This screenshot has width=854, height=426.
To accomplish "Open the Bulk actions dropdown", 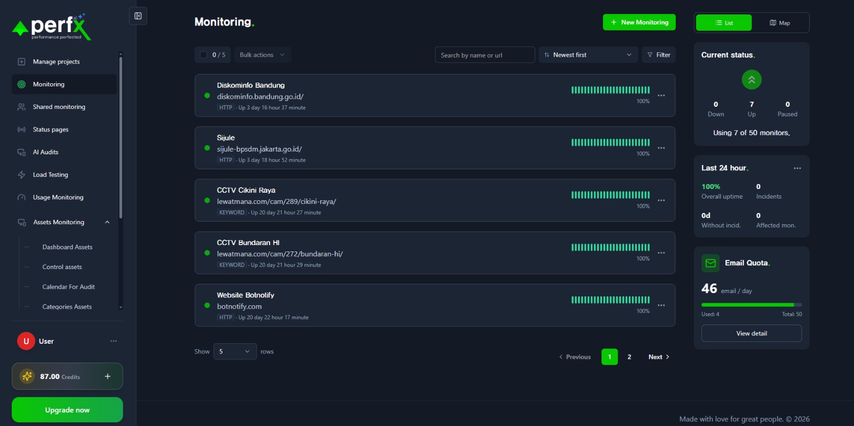I will click(x=262, y=55).
